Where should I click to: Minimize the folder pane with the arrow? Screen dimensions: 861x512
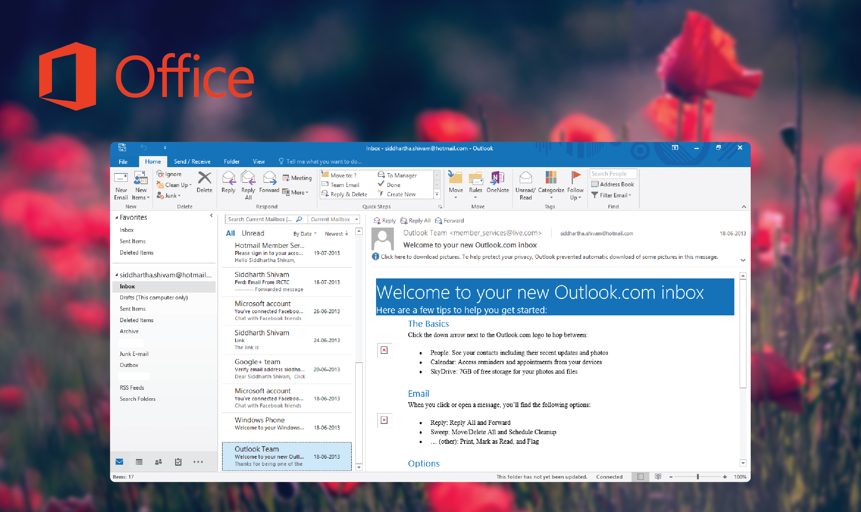click(211, 215)
